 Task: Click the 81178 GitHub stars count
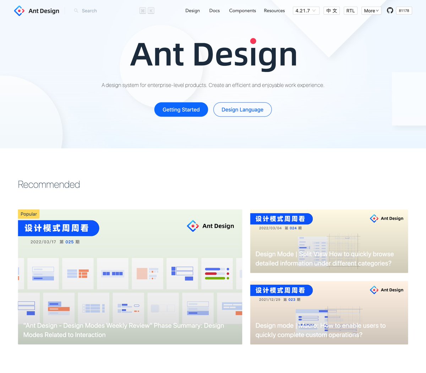[404, 11]
